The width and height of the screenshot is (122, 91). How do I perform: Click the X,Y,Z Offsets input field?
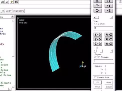(x=103, y=28)
